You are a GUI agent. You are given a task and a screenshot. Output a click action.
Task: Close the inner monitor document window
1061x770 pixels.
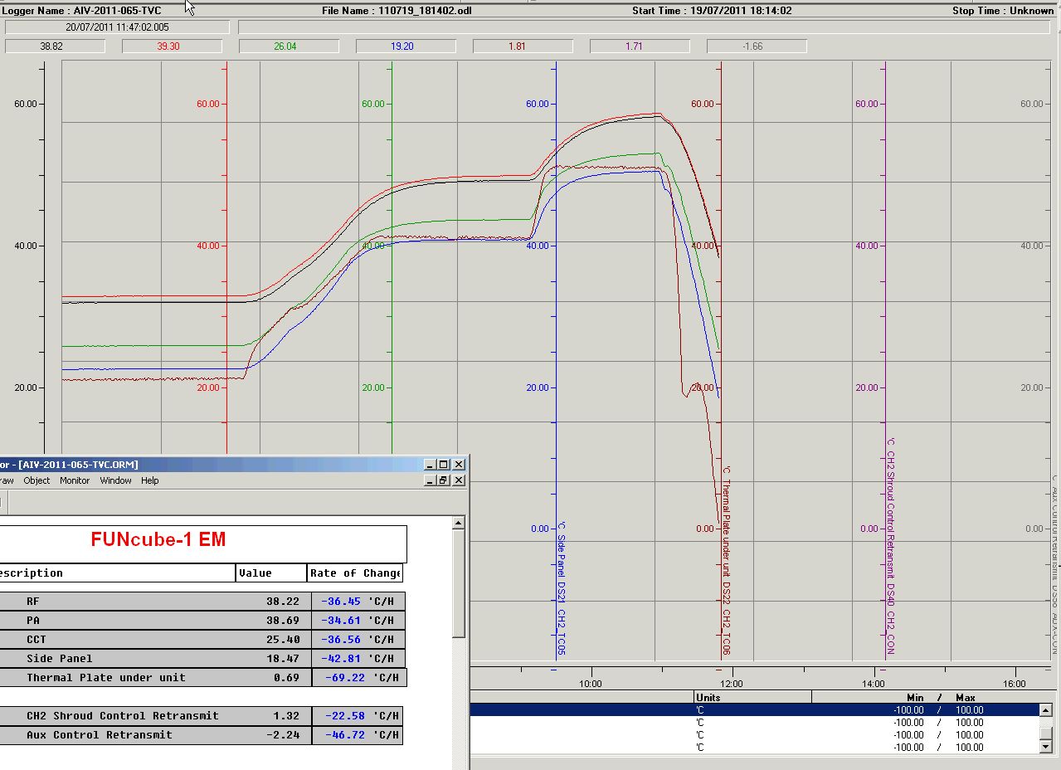[x=459, y=480]
